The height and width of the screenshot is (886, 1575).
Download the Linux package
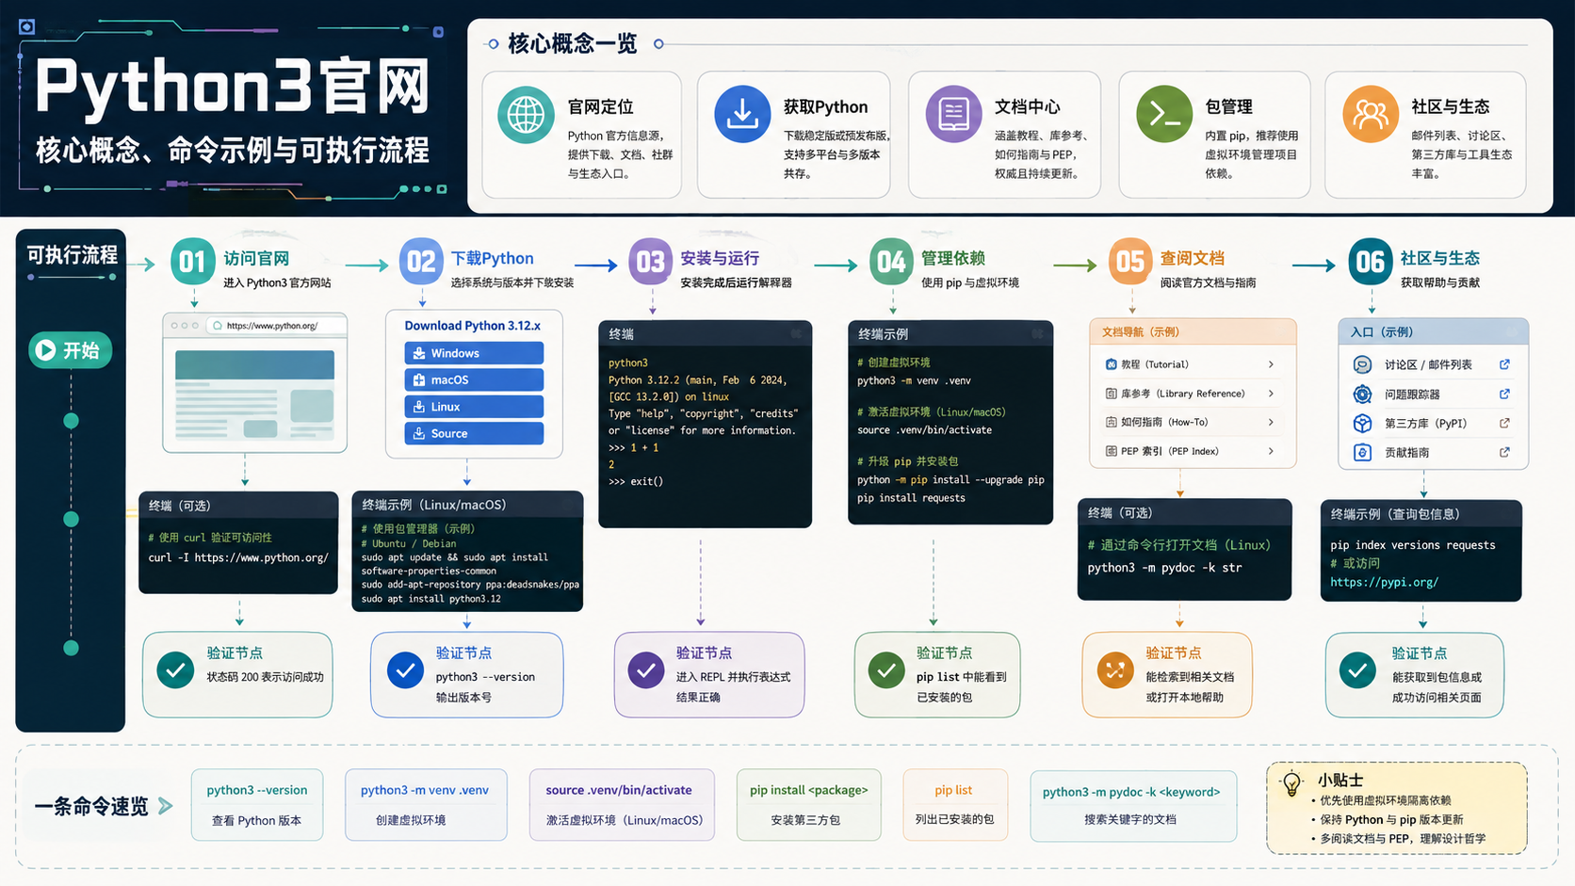point(474,407)
